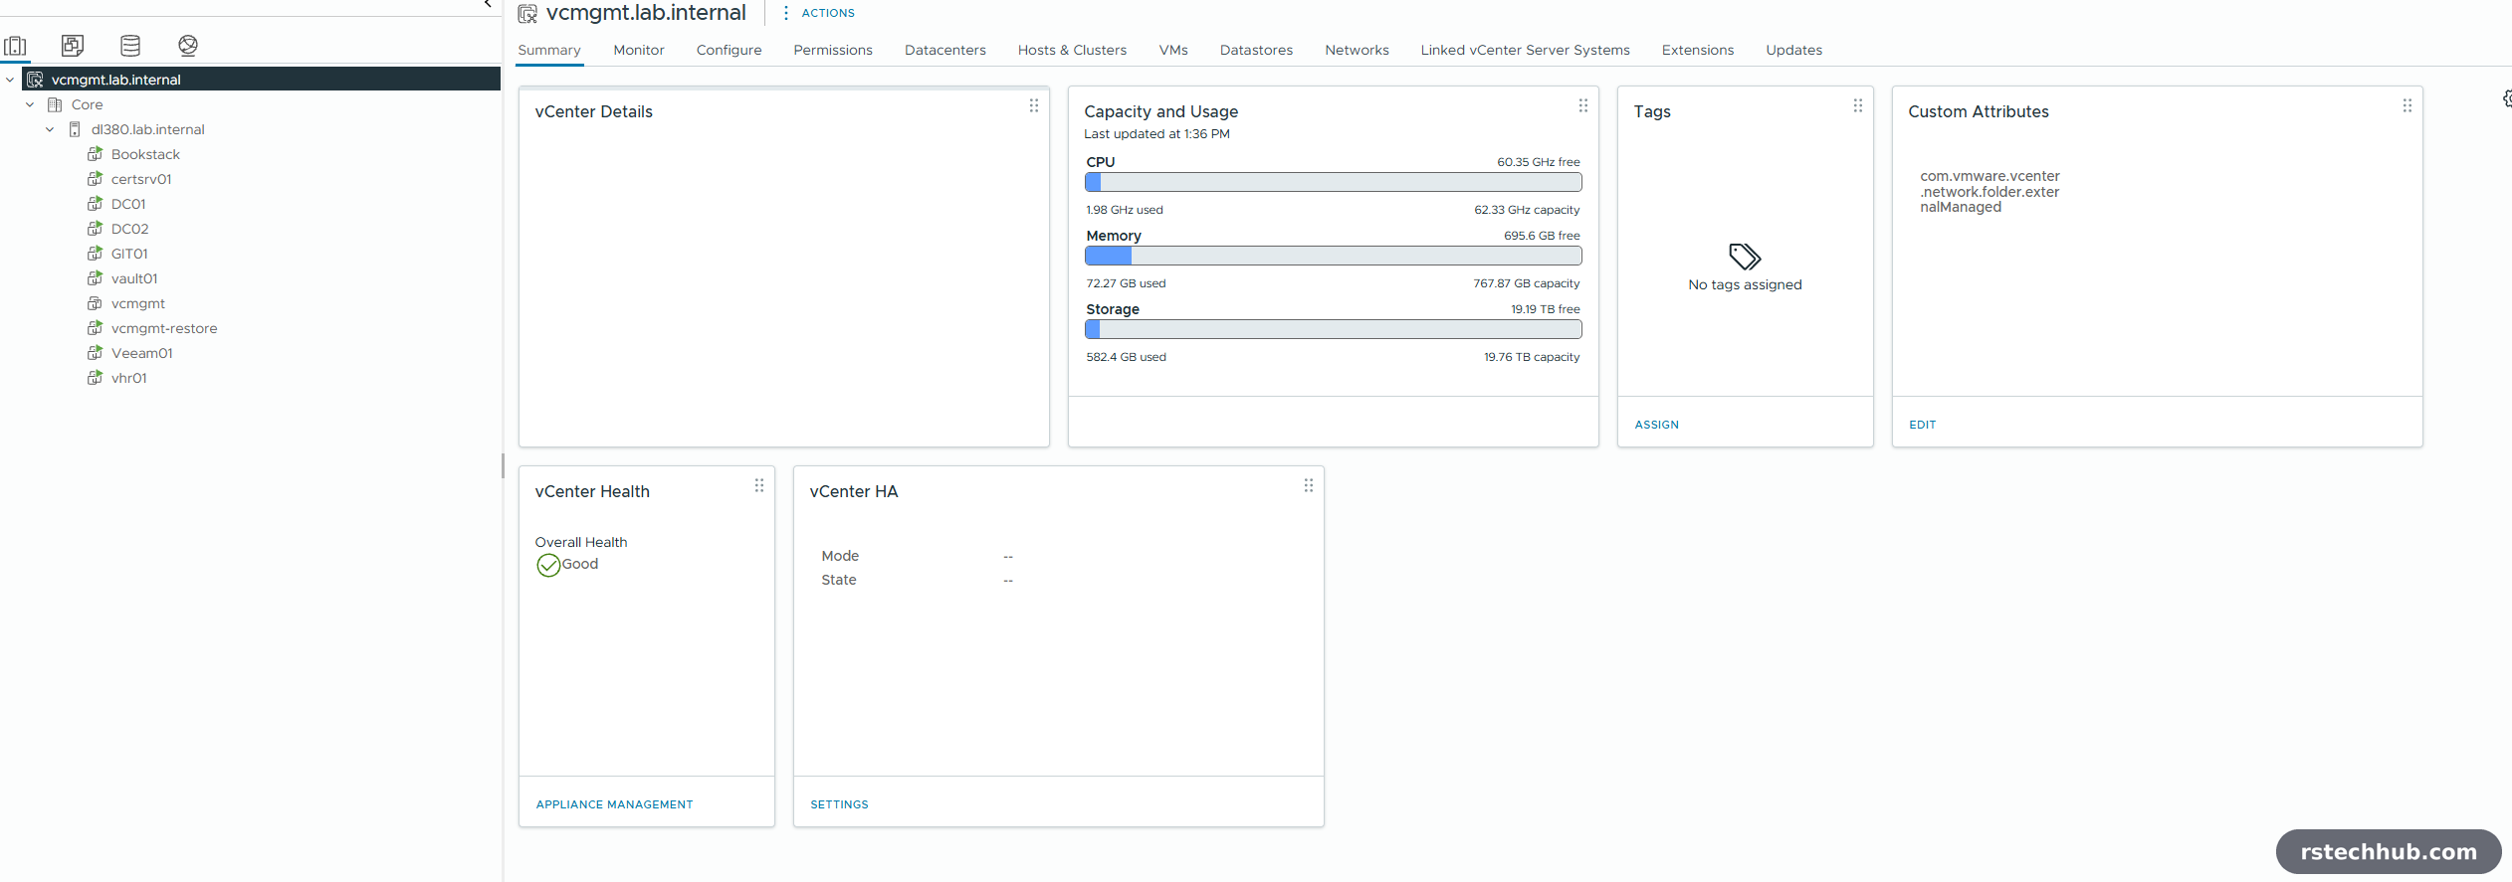The image size is (2512, 882).
Task: Open the Actions dropdown menu
Action: (818, 13)
